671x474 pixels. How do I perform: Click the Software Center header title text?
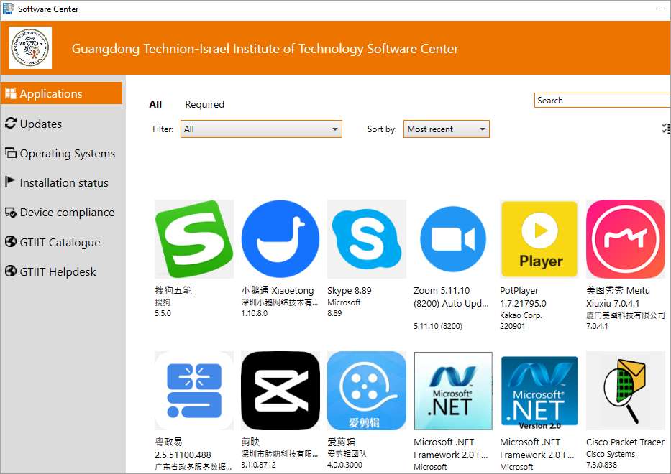[x=265, y=49]
